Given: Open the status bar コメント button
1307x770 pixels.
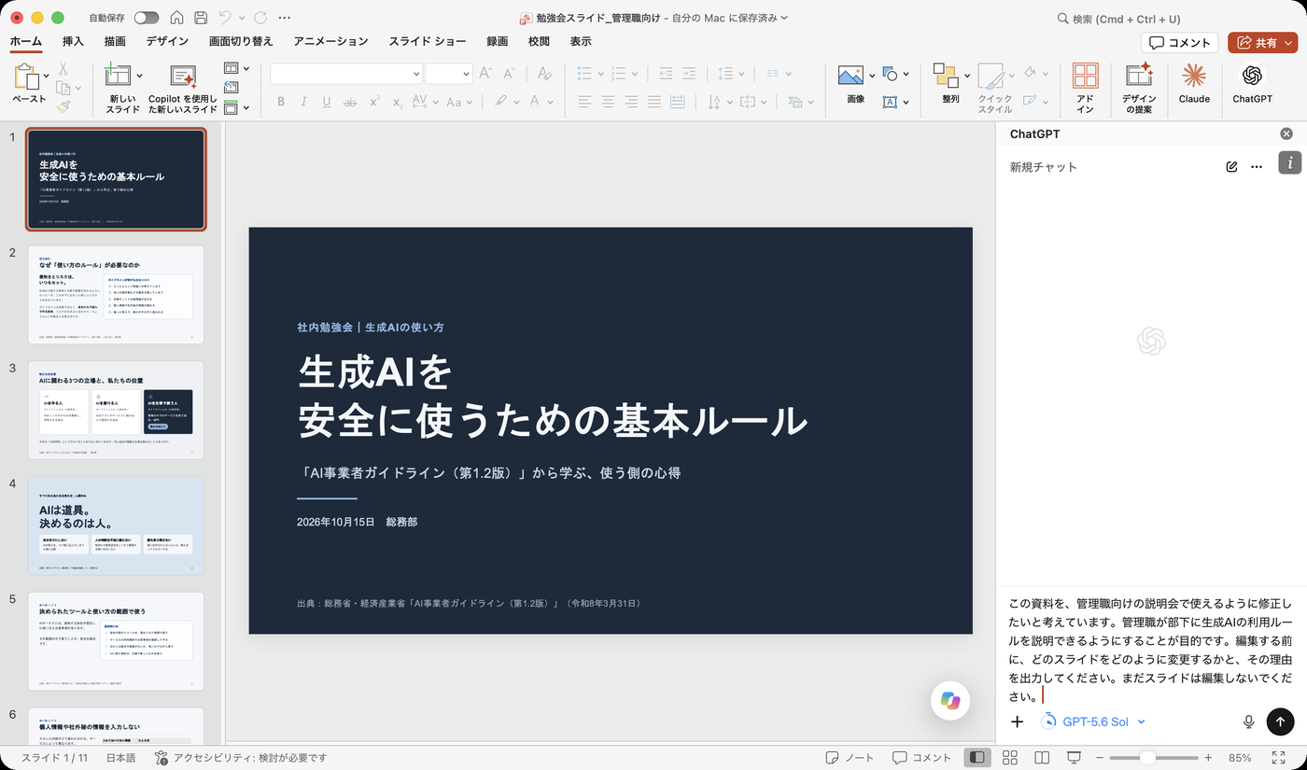Looking at the screenshot, I should 921,757.
